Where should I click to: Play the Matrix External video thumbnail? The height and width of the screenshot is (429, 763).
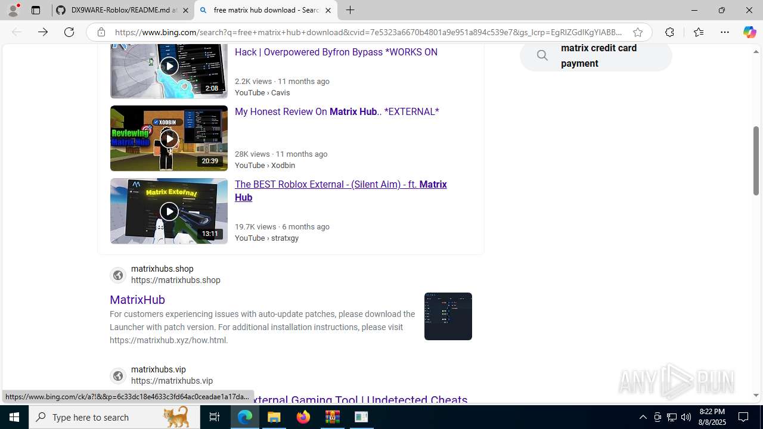coord(169,211)
